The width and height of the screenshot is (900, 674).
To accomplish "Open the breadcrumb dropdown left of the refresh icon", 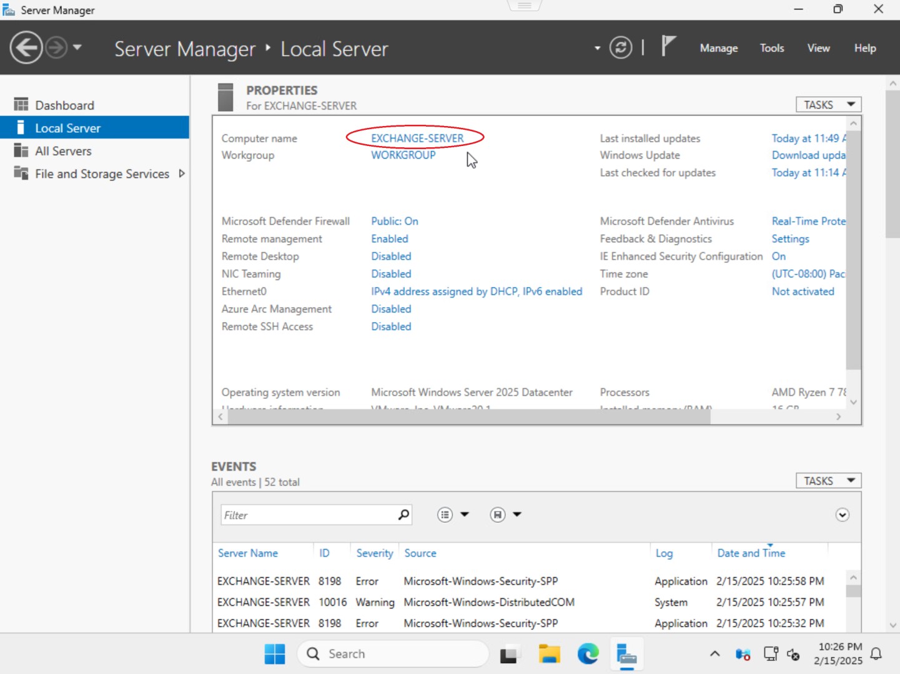I will 597,48.
